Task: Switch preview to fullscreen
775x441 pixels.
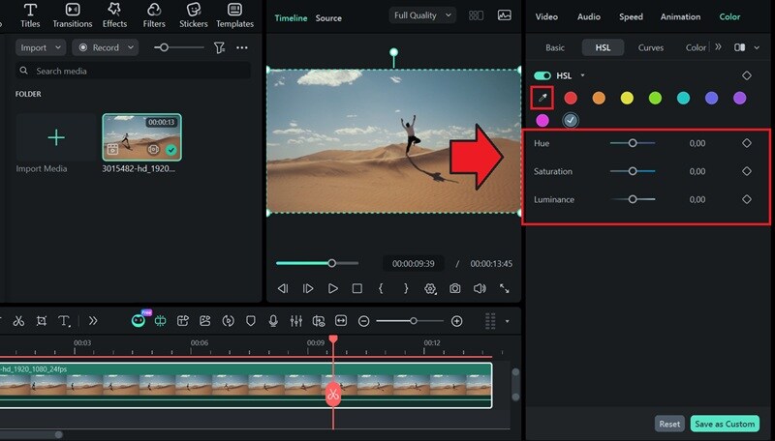Action: [504, 288]
